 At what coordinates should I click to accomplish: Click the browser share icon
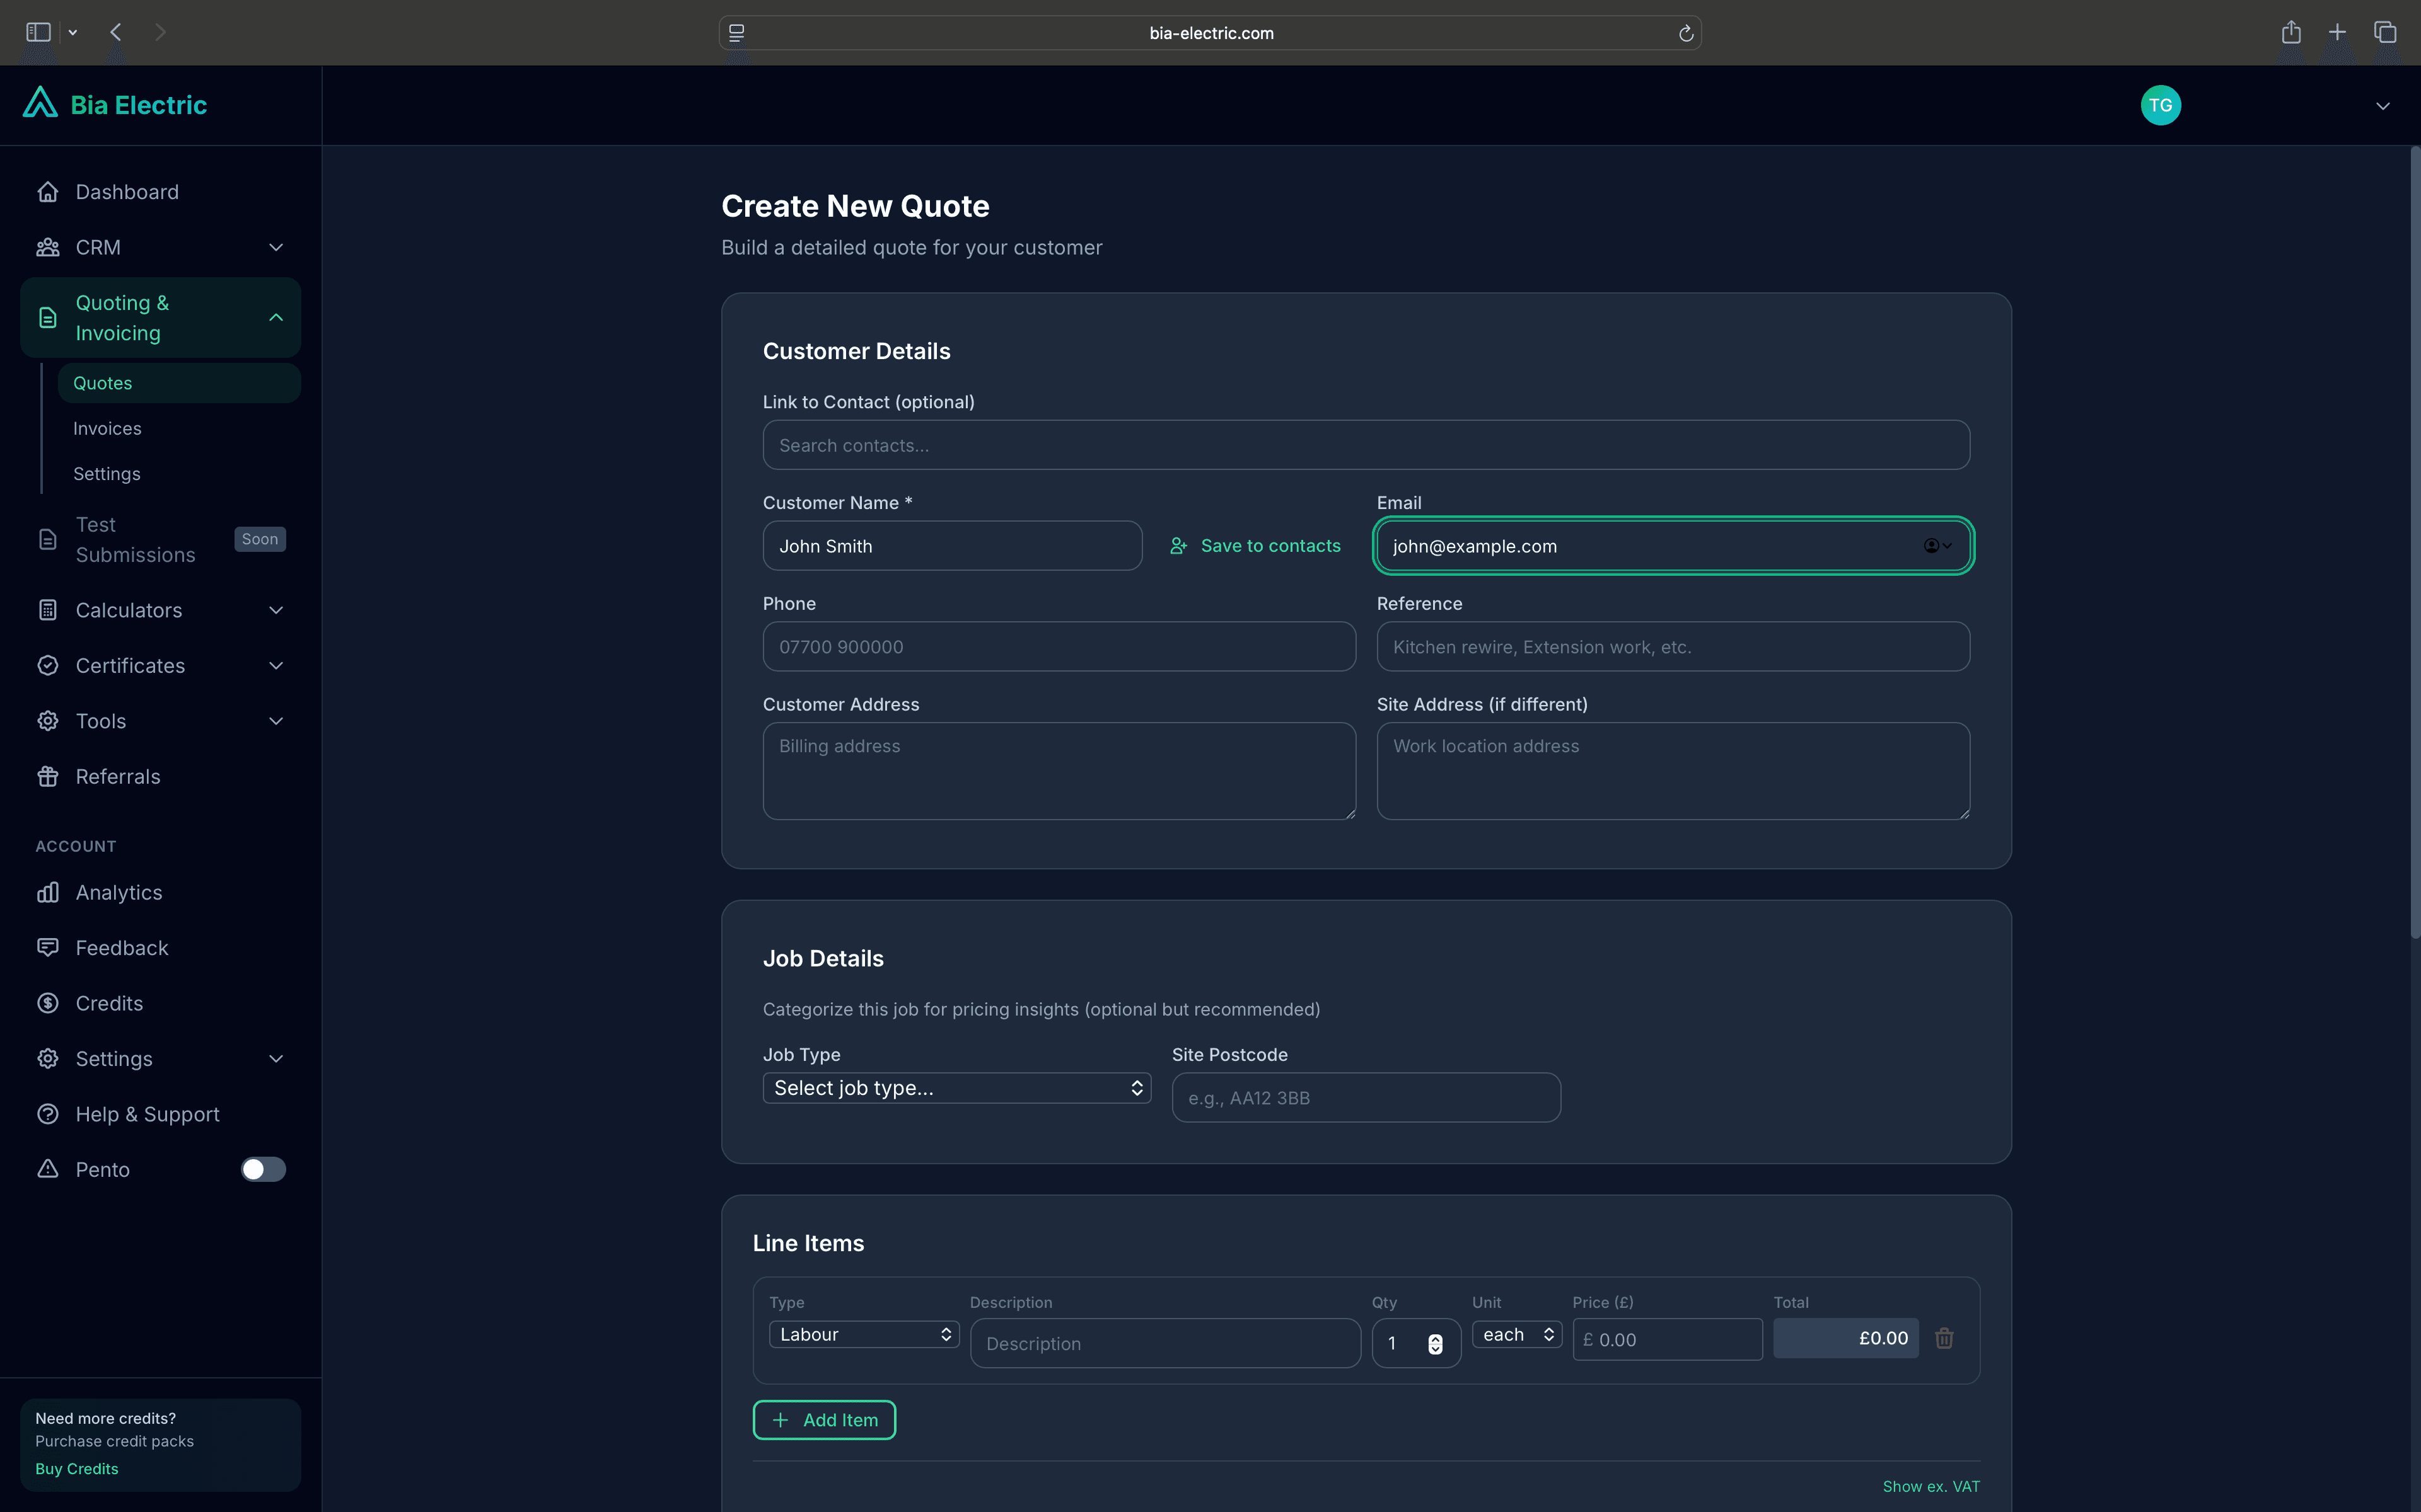[2291, 33]
